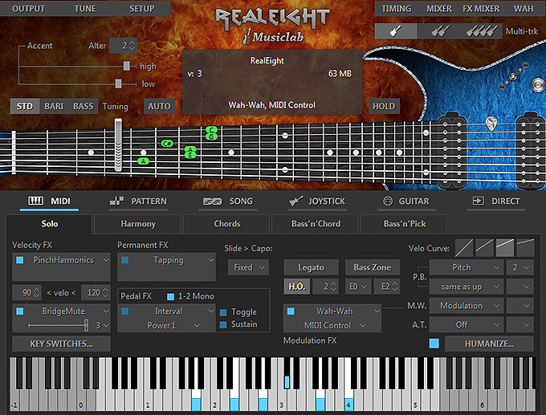Click the capo marker on the fretboard
546x415 pixels.
118,144
